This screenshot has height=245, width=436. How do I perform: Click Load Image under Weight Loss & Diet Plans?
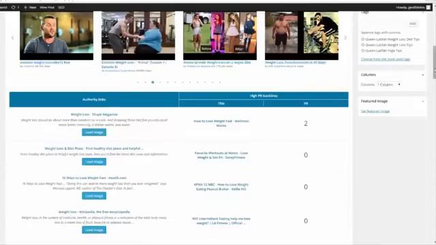(94, 162)
